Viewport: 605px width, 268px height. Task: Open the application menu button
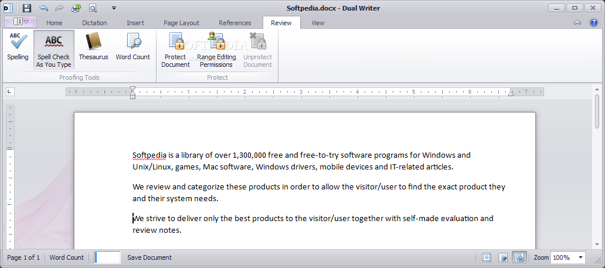pyautogui.click(x=21, y=22)
